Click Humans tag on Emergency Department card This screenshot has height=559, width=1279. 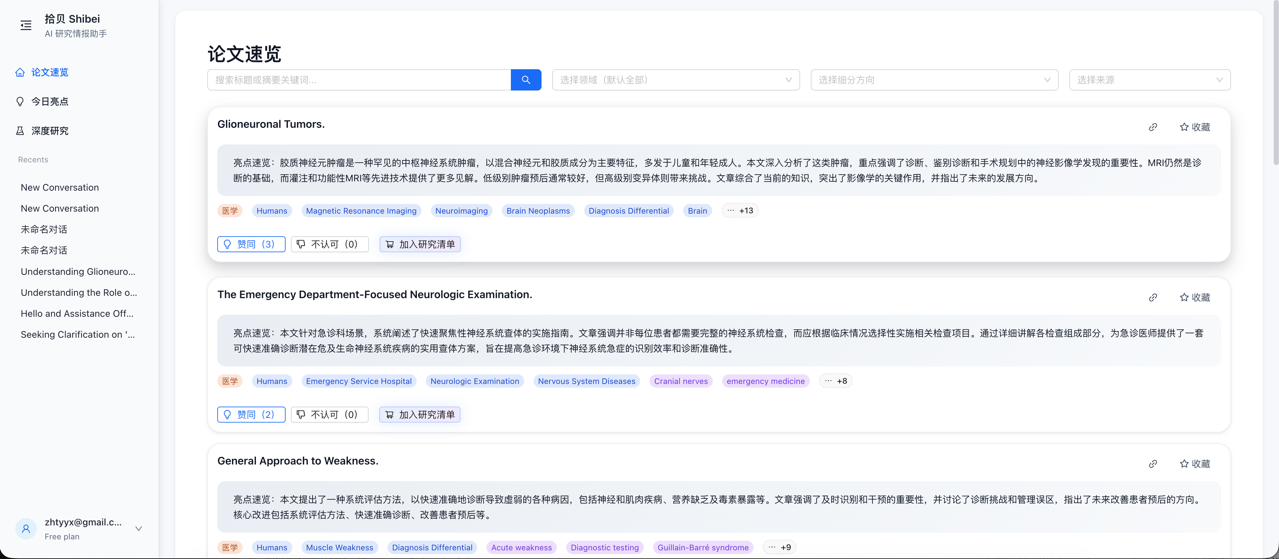click(x=272, y=381)
